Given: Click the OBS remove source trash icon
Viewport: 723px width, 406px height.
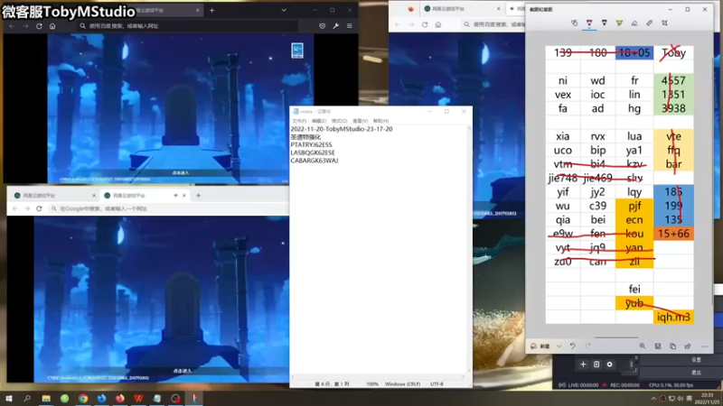Looking at the screenshot, I should (596, 364).
